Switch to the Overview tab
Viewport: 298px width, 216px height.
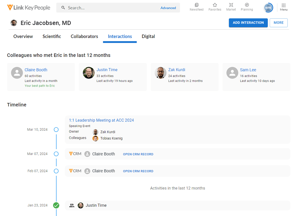pos(23,37)
